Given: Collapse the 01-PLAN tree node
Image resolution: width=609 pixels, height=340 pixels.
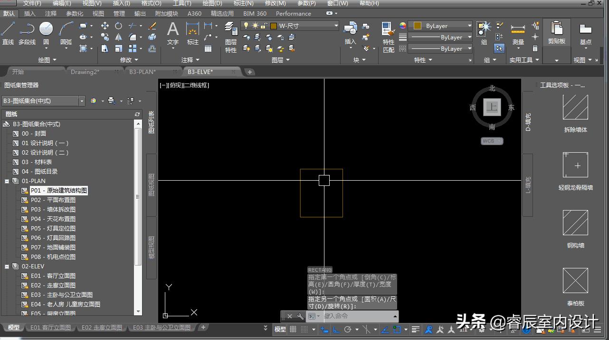Looking at the screenshot, I should 7,181.
